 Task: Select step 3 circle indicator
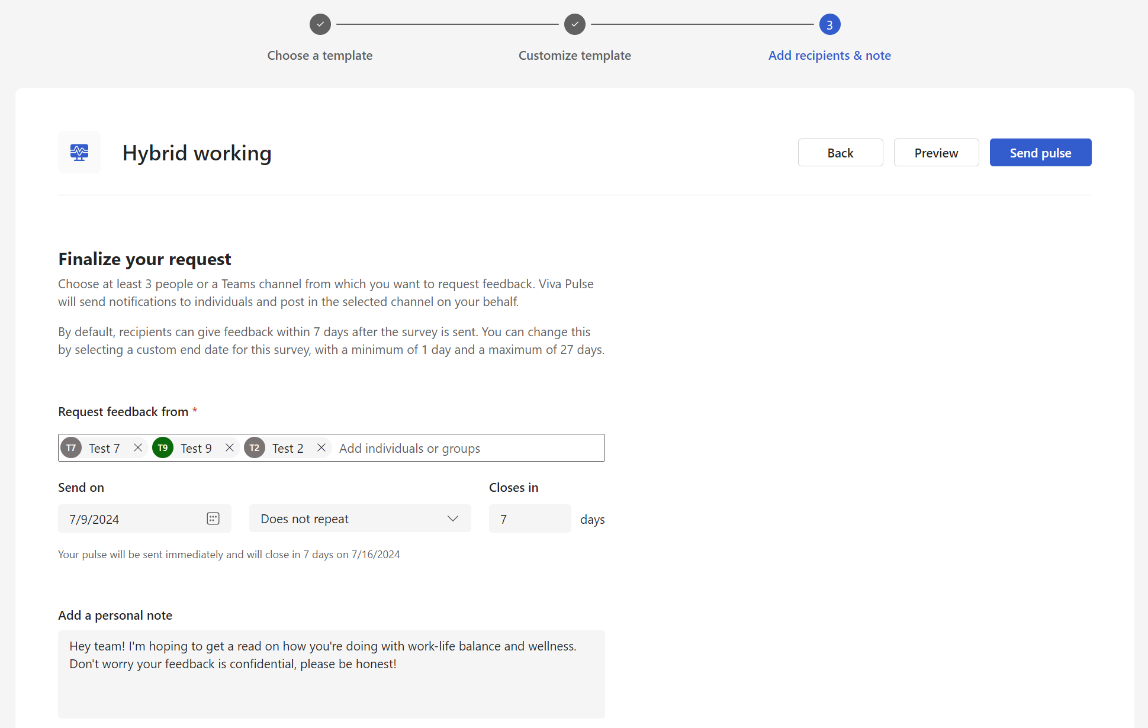coord(829,24)
